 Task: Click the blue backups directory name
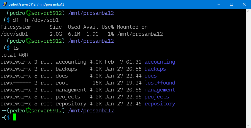[155, 69]
